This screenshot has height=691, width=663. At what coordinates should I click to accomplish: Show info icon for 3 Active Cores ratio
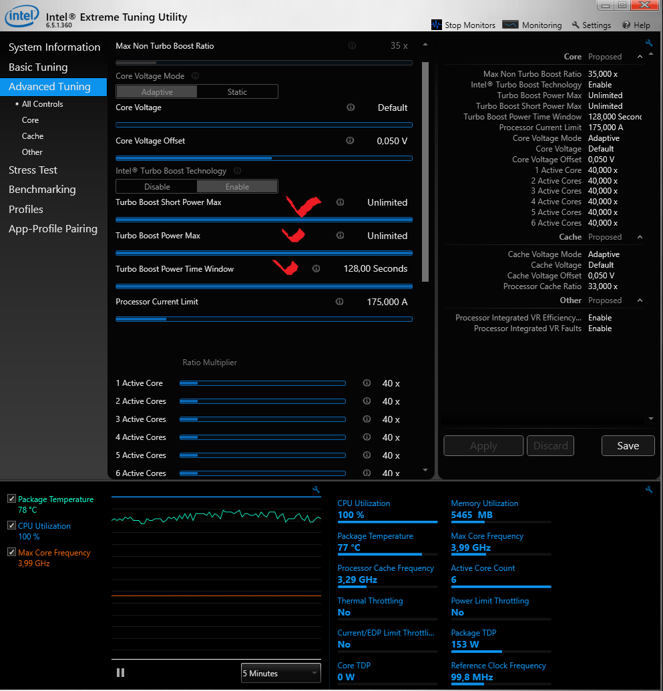point(367,419)
